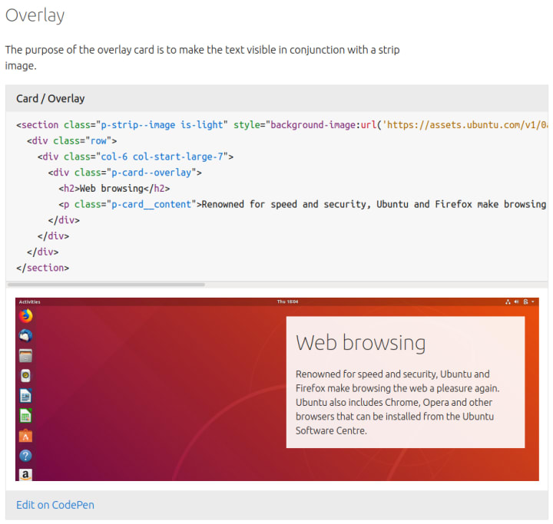Screen dimensions: 553x524
Task: Click the closing section tag in the code
Action: tap(43, 268)
